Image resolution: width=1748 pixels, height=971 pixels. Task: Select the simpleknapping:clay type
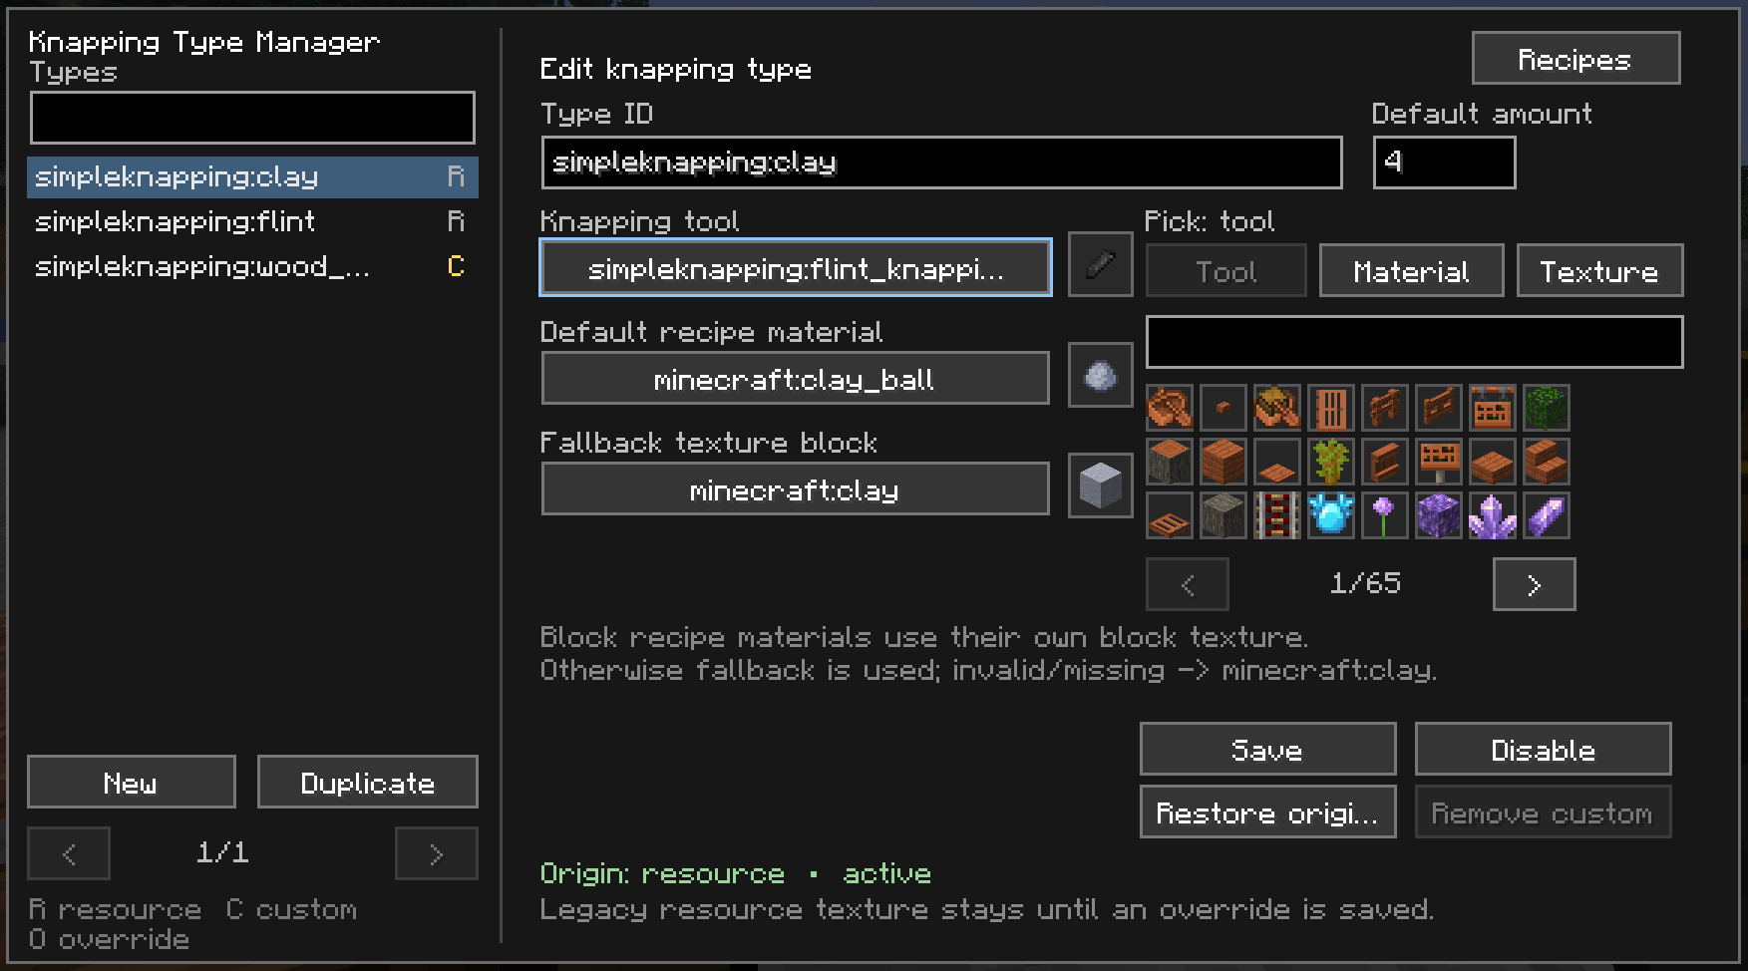(252, 177)
